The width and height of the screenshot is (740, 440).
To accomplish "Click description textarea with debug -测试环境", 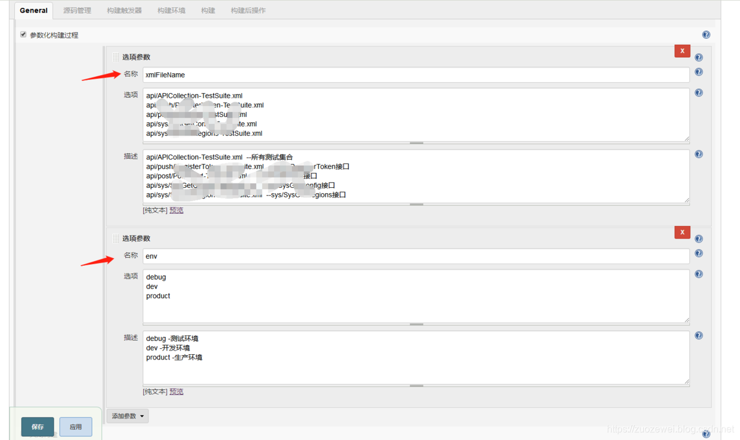I will [416, 358].
